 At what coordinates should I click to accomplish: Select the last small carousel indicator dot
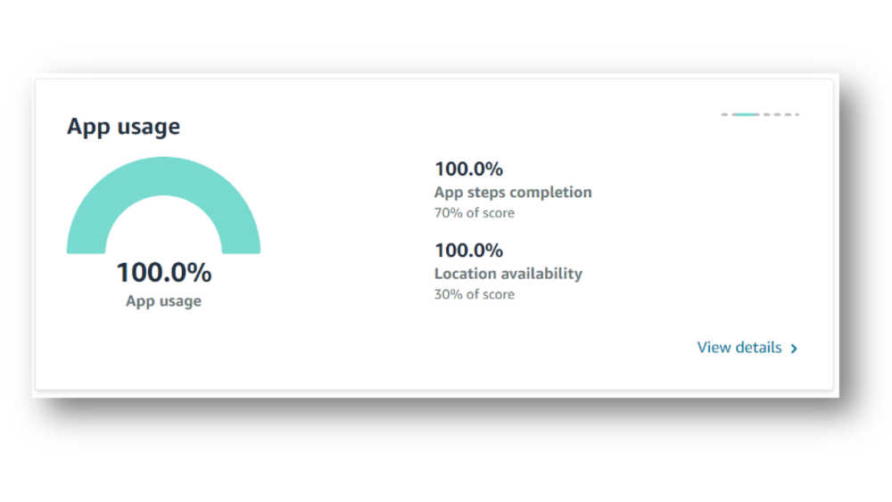797,115
